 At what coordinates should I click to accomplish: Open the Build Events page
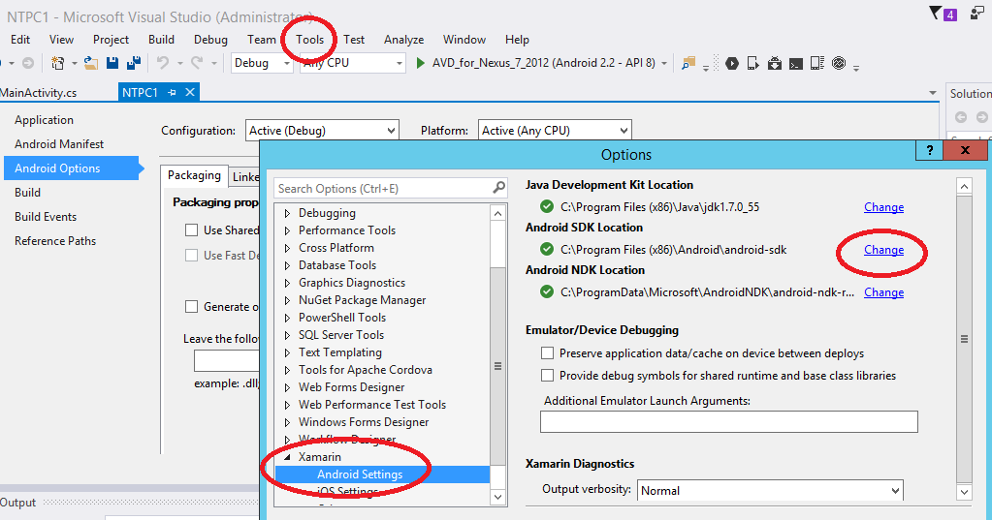tap(46, 217)
